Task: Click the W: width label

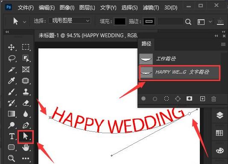Action: [220, 22]
